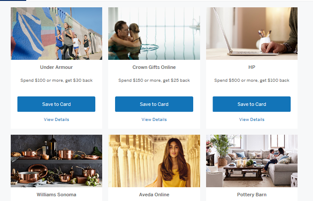Screen dimensions: 313x201
Task: Click the HP laptop image
Action: pos(252,34)
